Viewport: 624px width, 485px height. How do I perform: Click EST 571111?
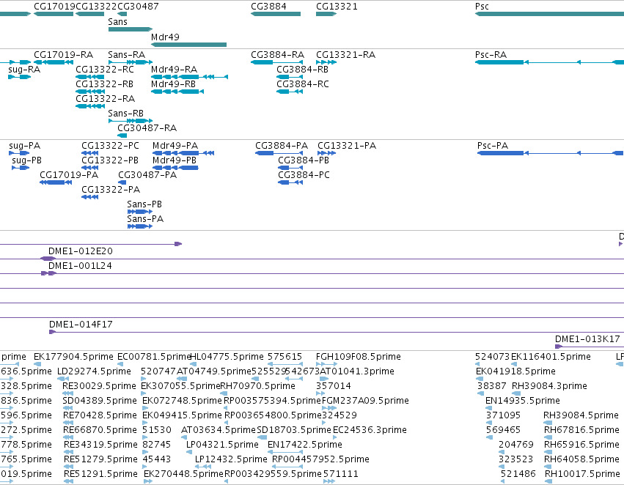pos(341,474)
